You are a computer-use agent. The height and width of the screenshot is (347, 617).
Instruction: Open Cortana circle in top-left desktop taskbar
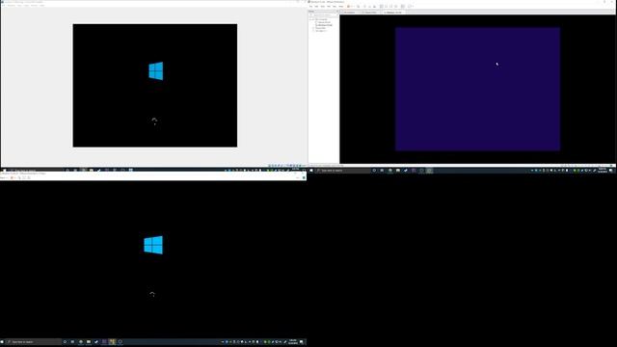pos(67,171)
